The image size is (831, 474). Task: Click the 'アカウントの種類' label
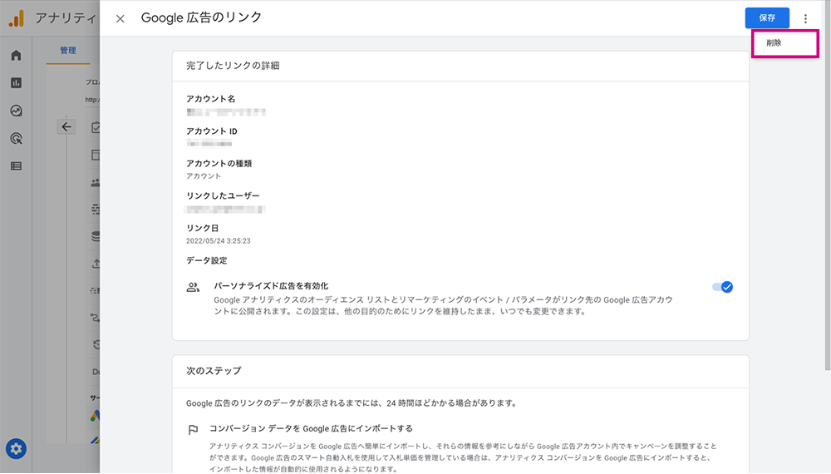click(219, 163)
